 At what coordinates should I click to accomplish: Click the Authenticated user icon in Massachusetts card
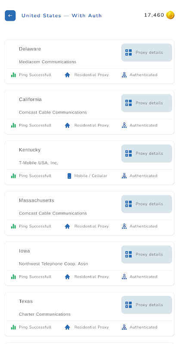[x=124, y=226]
